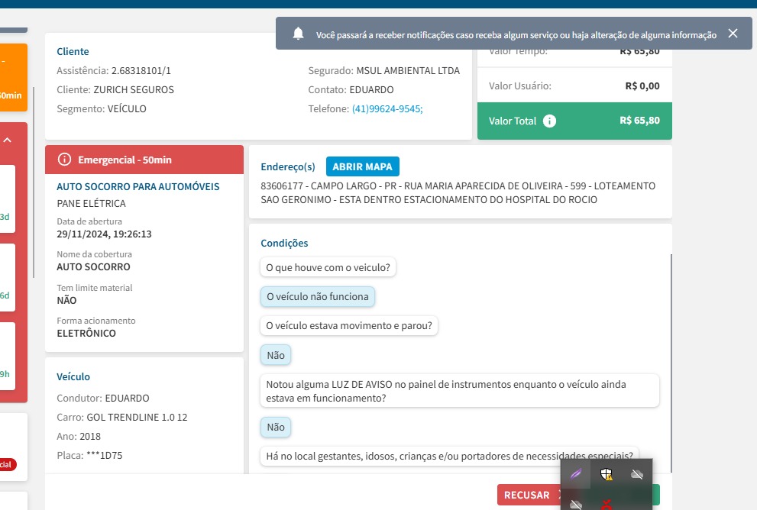
Task: Click the question 'O que houve com o veiculo?'
Action: coord(328,267)
